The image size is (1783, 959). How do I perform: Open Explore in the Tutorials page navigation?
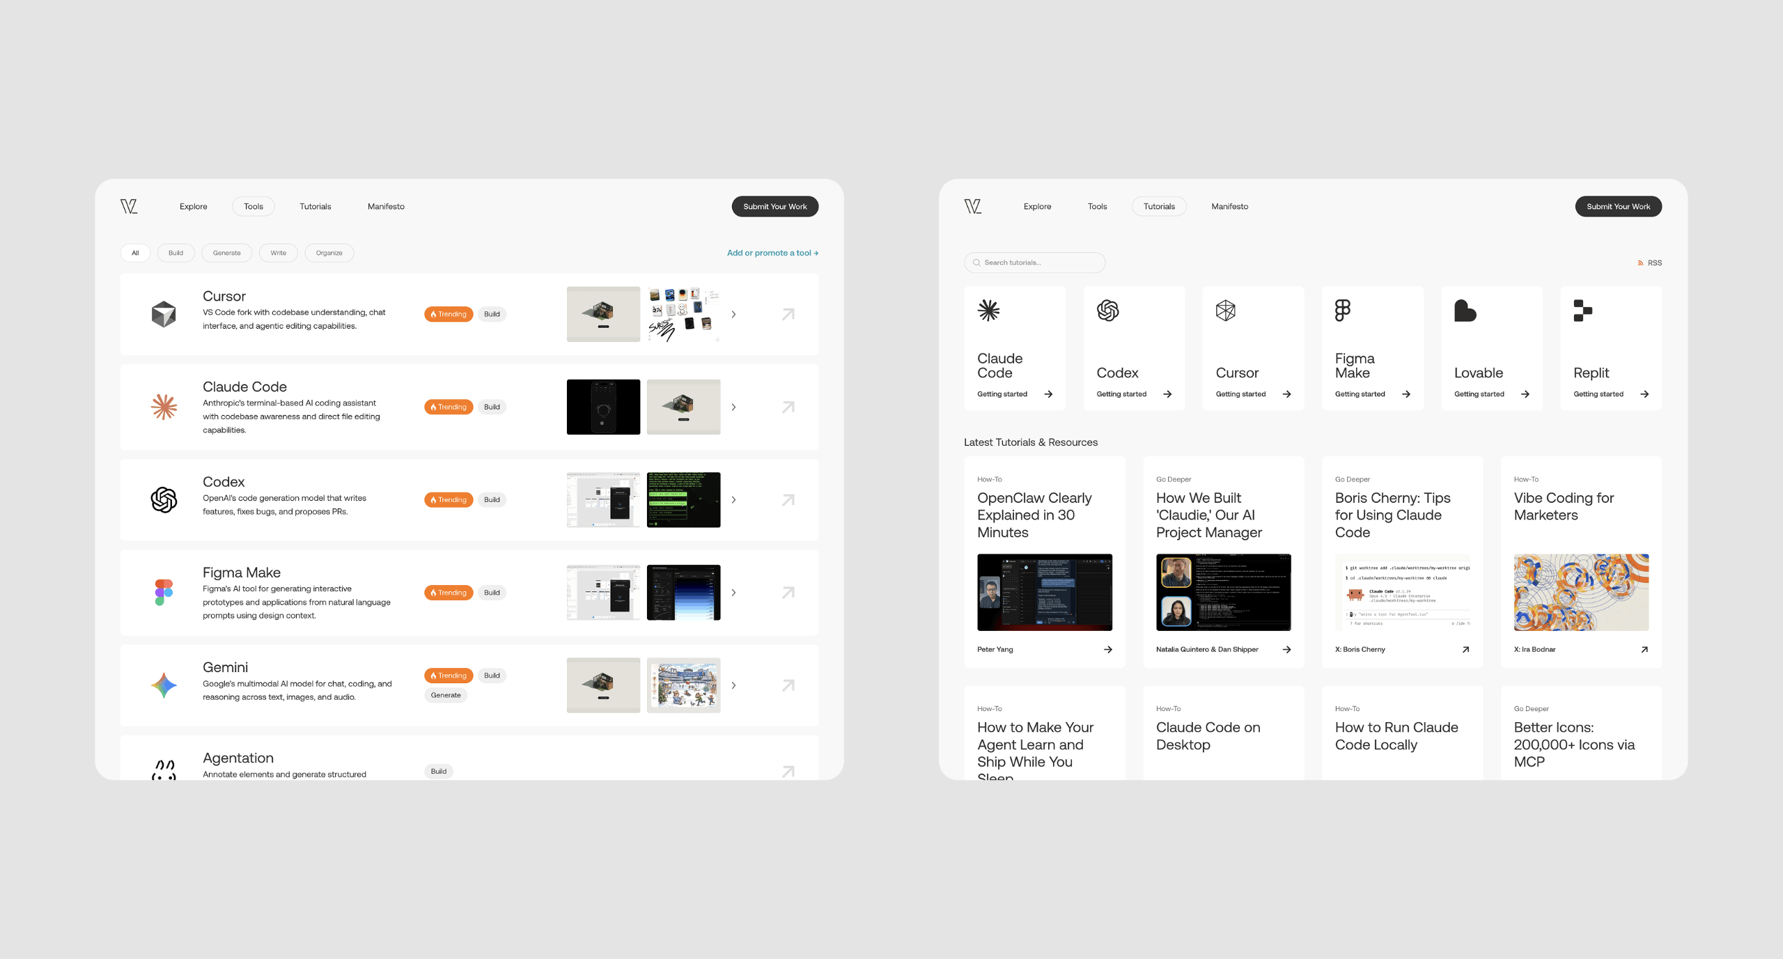pos(1037,206)
